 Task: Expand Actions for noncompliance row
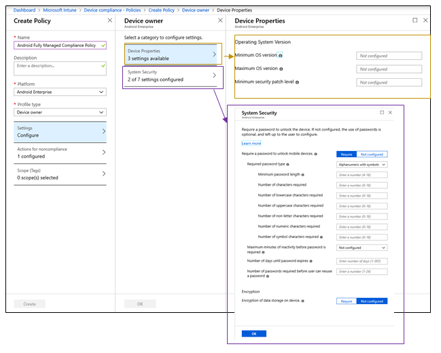[60, 153]
